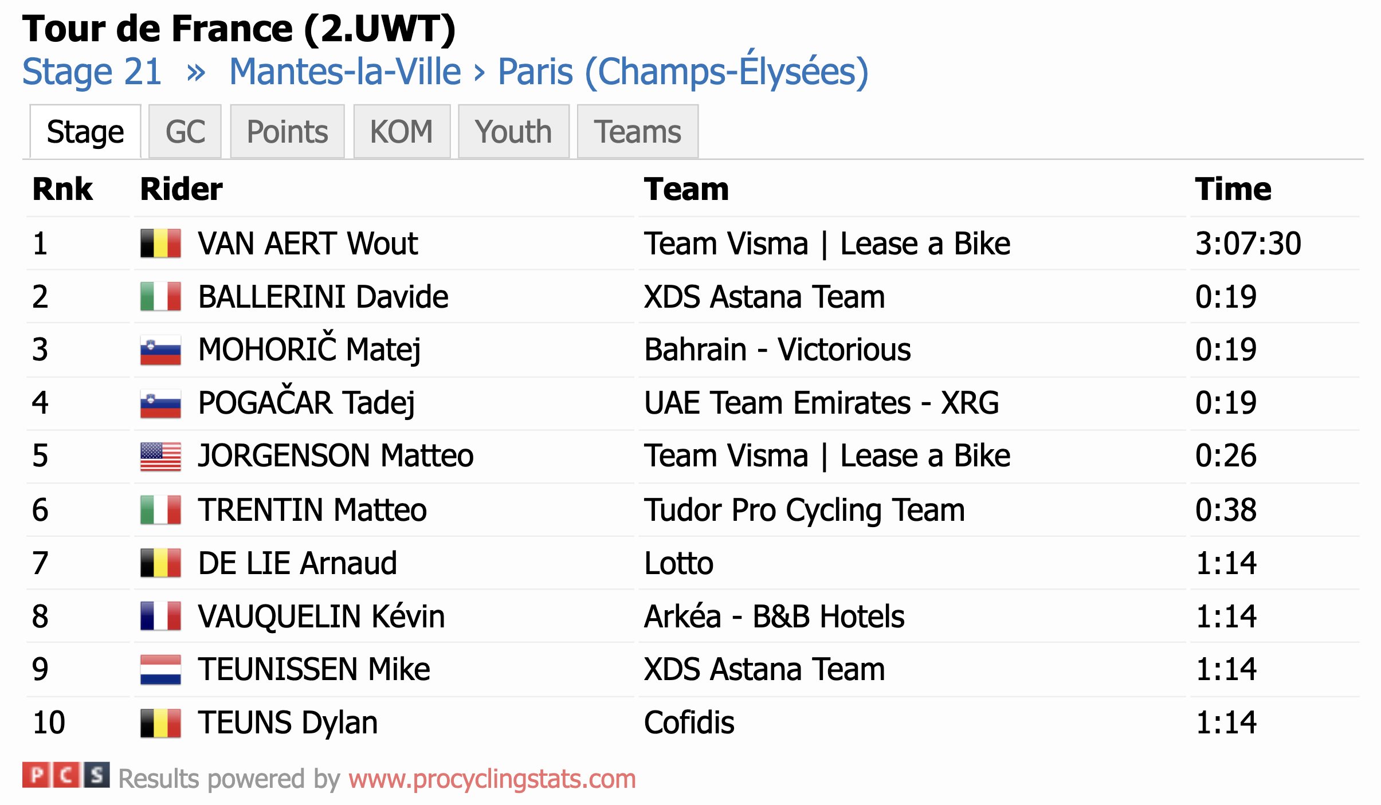Viewport: 1381px width, 805px height.
Task: Click the Stage 21 link in the heading
Action: (92, 72)
